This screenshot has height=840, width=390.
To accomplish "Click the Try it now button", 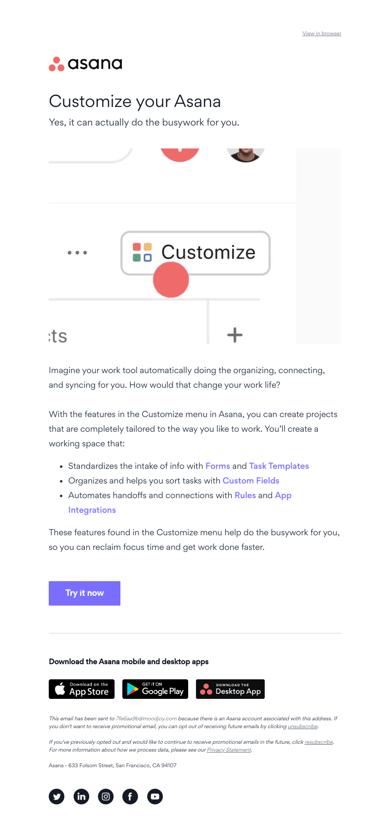I will pyautogui.click(x=84, y=593).
